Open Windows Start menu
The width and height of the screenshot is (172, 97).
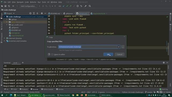point(2,95)
